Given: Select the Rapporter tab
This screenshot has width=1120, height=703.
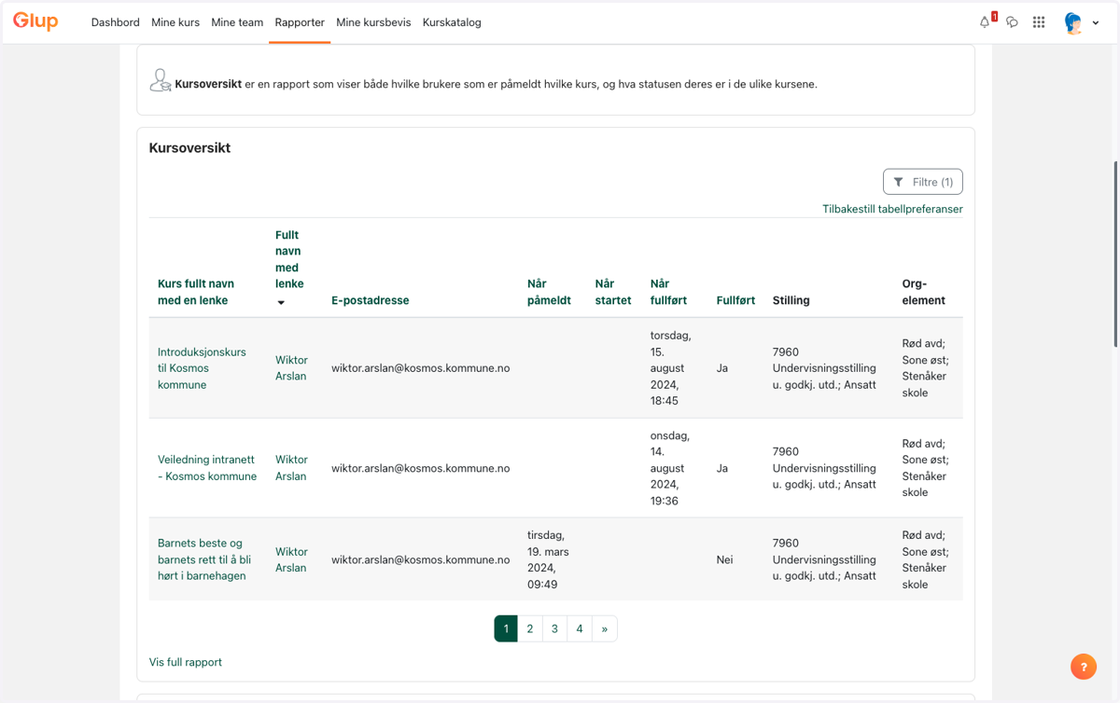Looking at the screenshot, I should coord(300,22).
